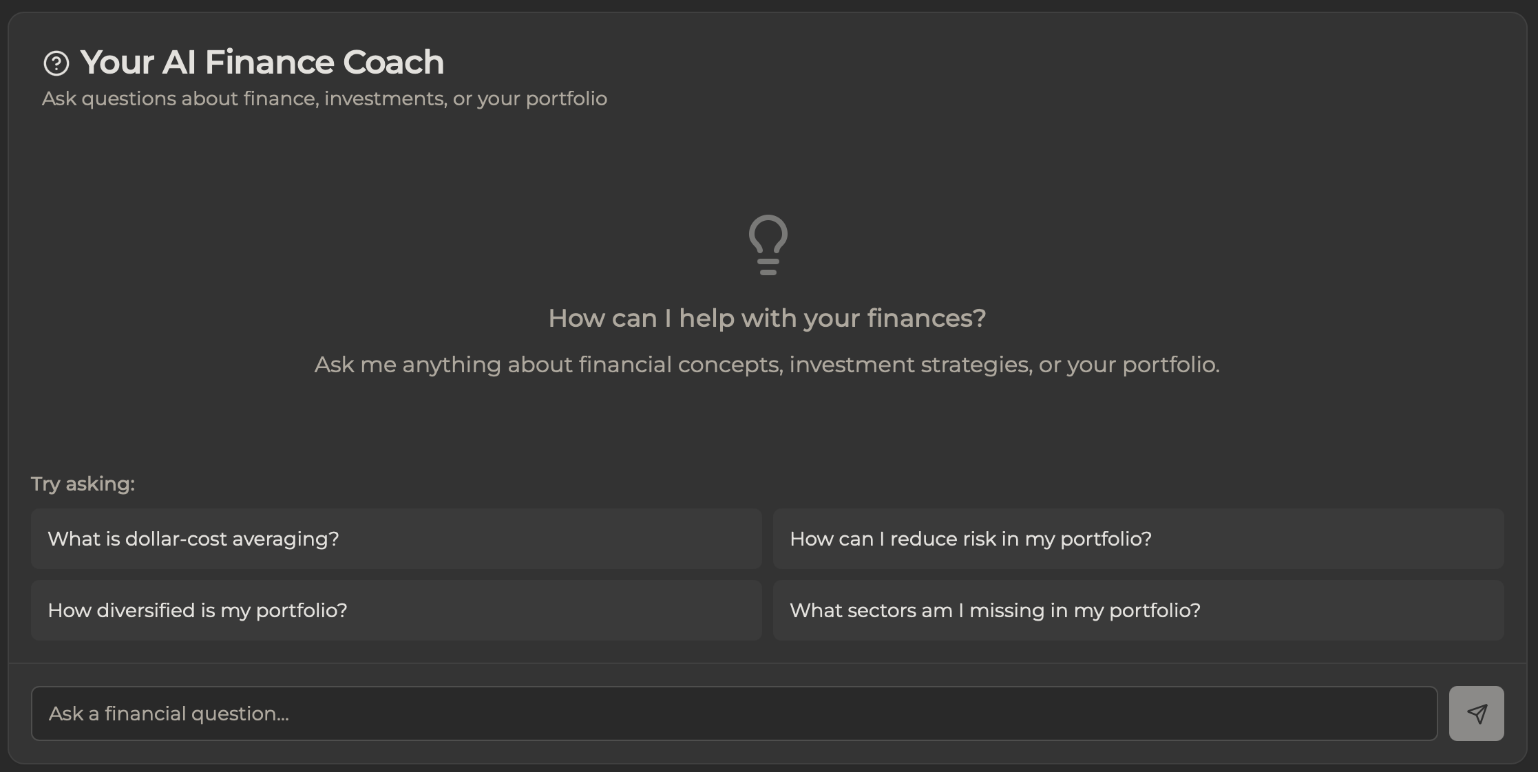Image resolution: width=1538 pixels, height=772 pixels.
Task: Click the word 'investments' in the header subtitle
Action: point(384,98)
